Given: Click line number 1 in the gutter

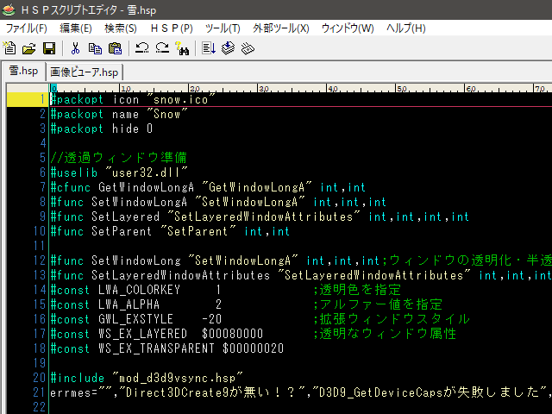Looking at the screenshot, I should tap(42, 100).
